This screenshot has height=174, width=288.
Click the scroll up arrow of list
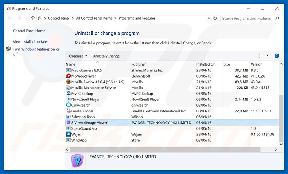[x=281, y=64]
